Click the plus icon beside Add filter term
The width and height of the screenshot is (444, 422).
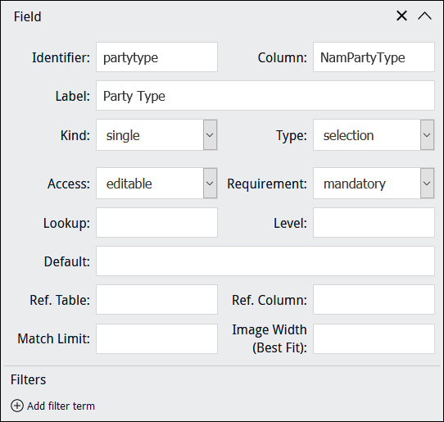17,406
